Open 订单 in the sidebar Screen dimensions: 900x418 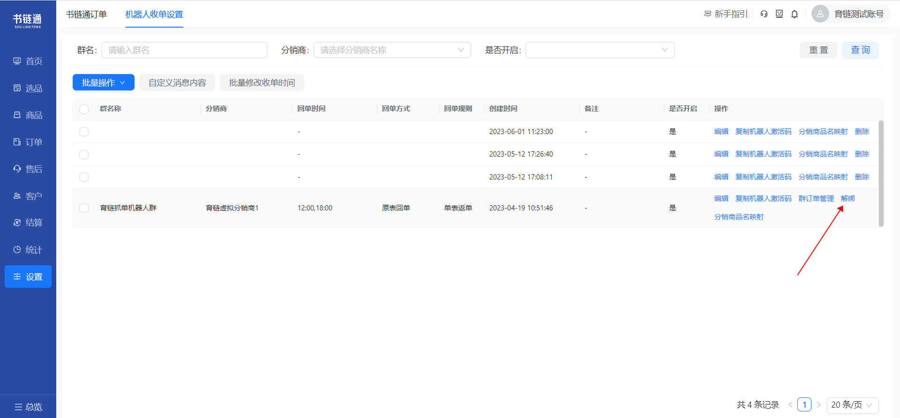(x=28, y=142)
